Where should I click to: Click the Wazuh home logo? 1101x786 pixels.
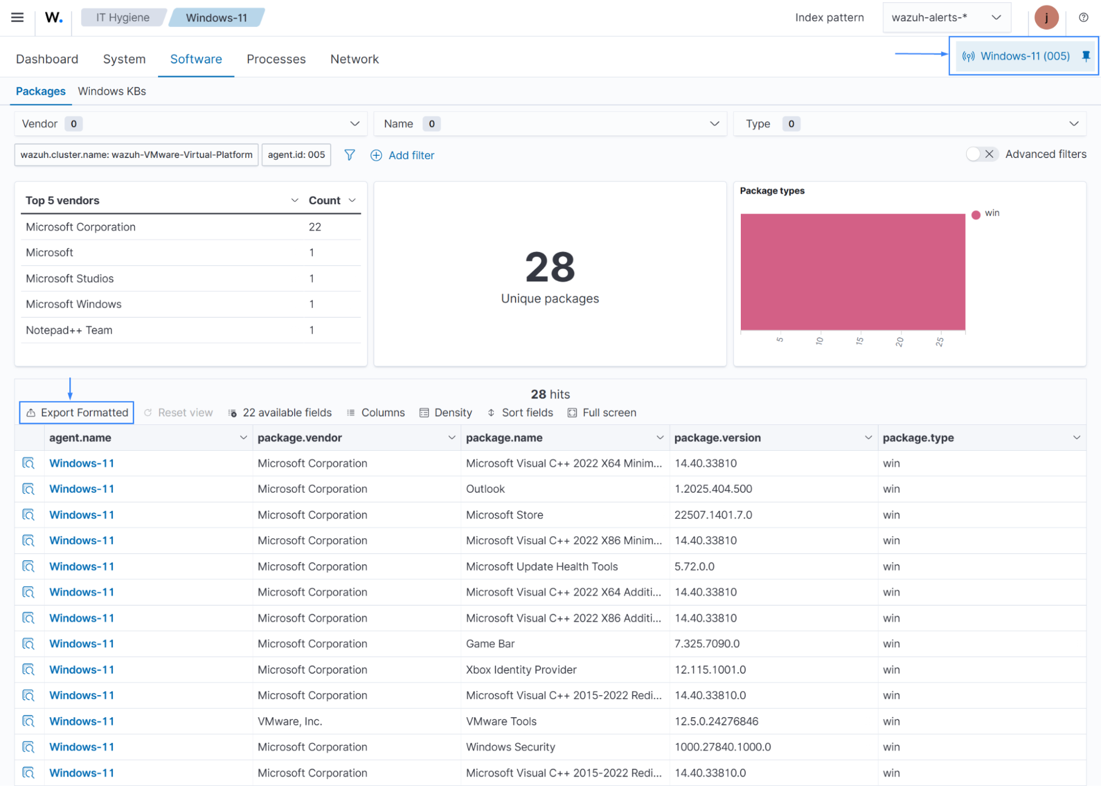(53, 18)
